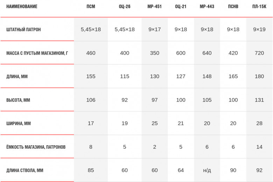
Task: Click the 9×19 cartridge cell
Action: (259, 29)
